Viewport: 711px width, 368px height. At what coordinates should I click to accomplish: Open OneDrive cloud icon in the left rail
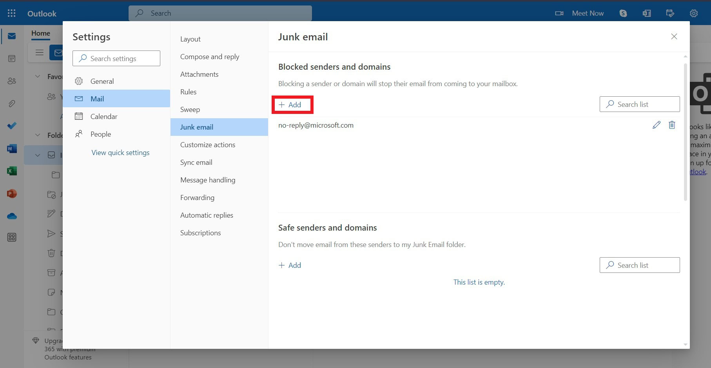pos(12,216)
